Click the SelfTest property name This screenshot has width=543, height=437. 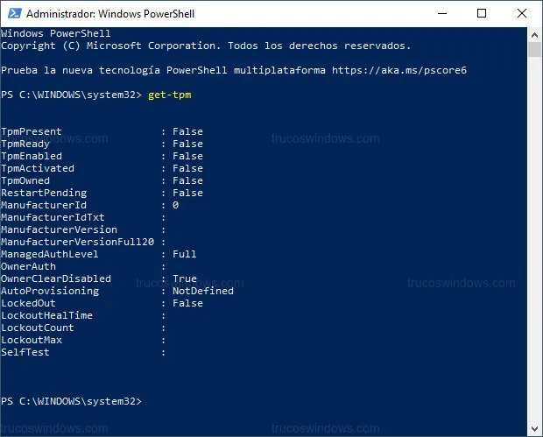click(25, 352)
